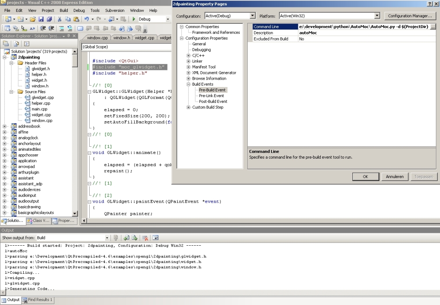Open the Platform dropdown Active(Win32)
The height and width of the screenshot is (305, 440).
[x=377, y=16]
